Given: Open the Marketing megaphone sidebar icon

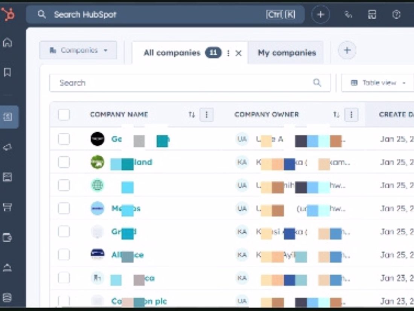Looking at the screenshot, I should [x=8, y=147].
